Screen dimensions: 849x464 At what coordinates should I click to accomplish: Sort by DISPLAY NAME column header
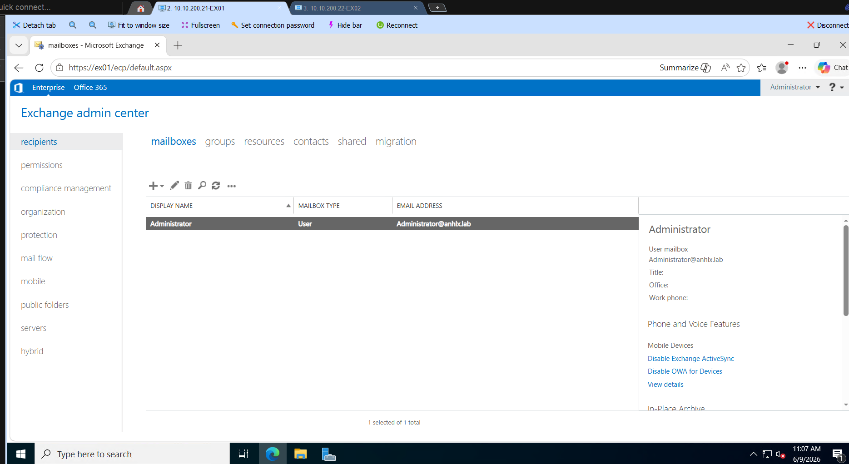pos(220,206)
